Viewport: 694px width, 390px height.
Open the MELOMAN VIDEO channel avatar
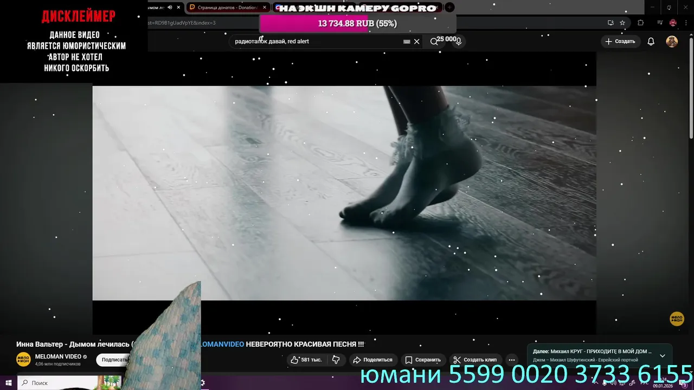point(23,360)
